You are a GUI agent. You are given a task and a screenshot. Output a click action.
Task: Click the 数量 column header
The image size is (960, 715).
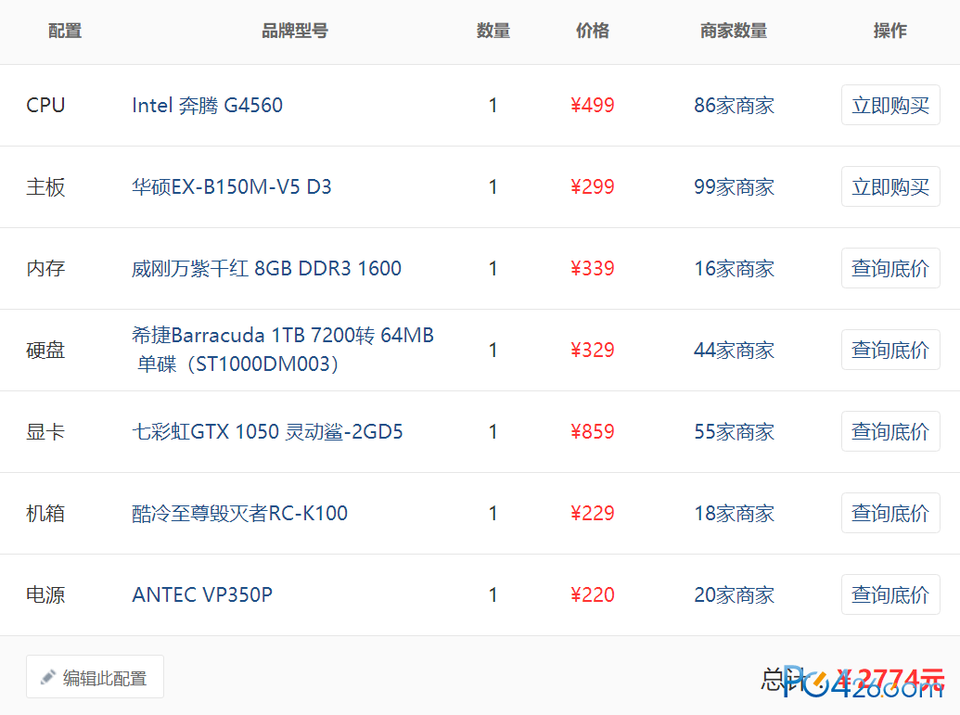[493, 31]
